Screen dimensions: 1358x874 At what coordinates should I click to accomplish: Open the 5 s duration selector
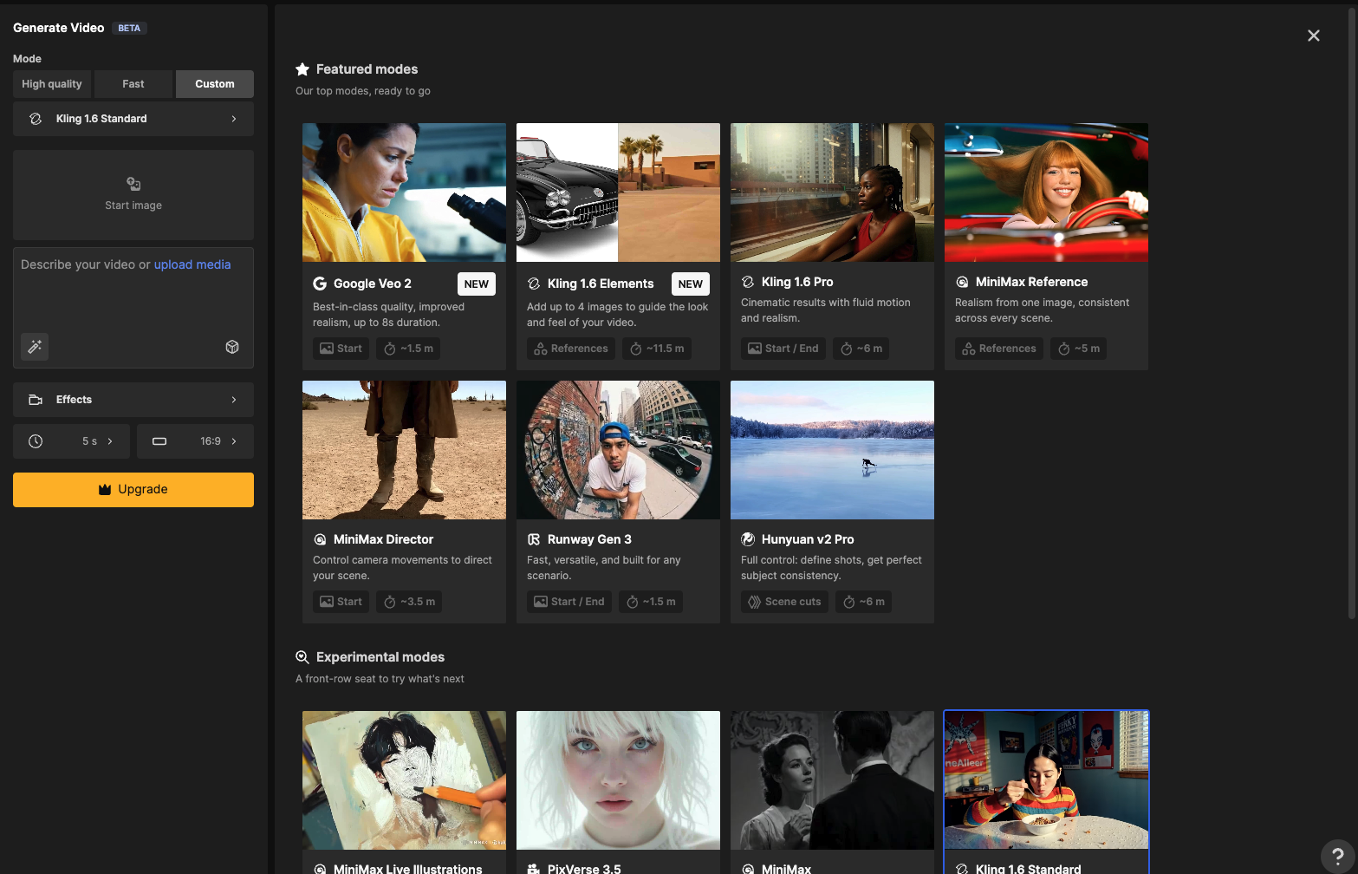pyautogui.click(x=71, y=441)
